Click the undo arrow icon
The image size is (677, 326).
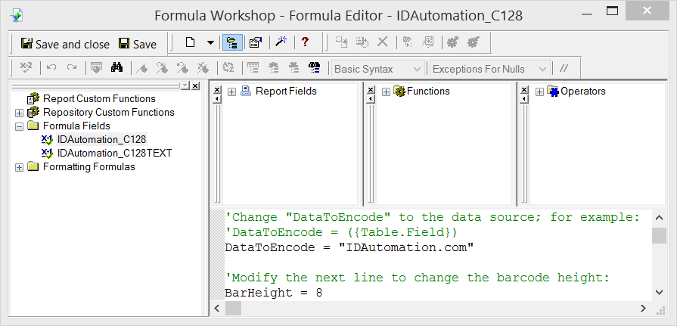pyautogui.click(x=51, y=67)
